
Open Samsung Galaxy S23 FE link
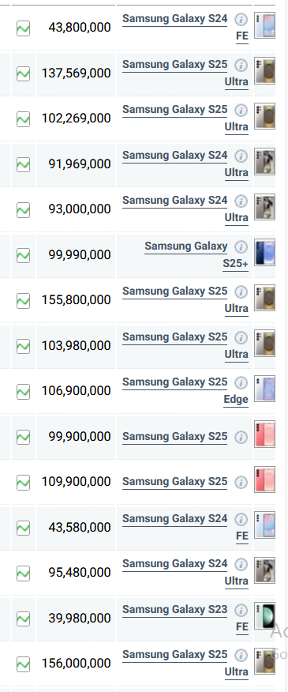(185, 618)
